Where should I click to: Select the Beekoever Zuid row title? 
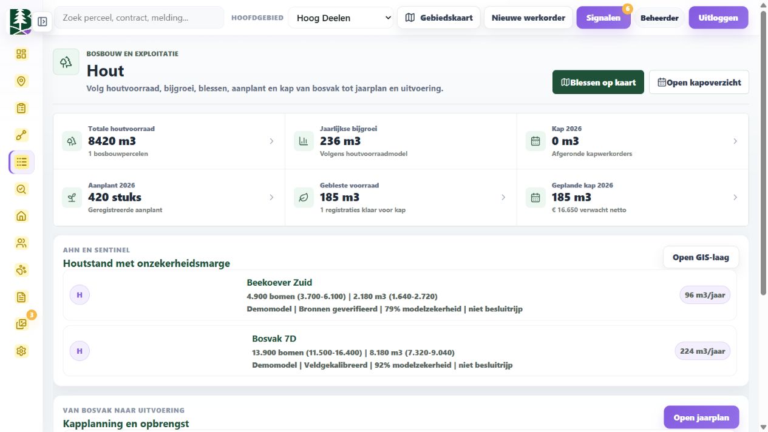click(279, 283)
